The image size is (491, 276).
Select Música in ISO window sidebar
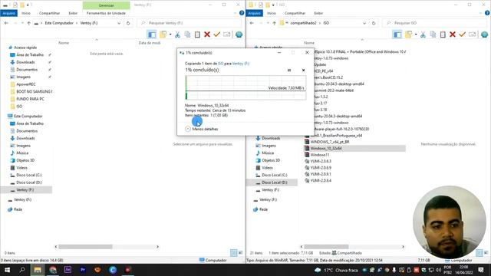tap(268, 153)
